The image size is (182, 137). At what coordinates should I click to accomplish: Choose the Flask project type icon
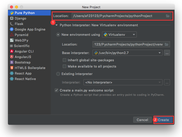11,24
